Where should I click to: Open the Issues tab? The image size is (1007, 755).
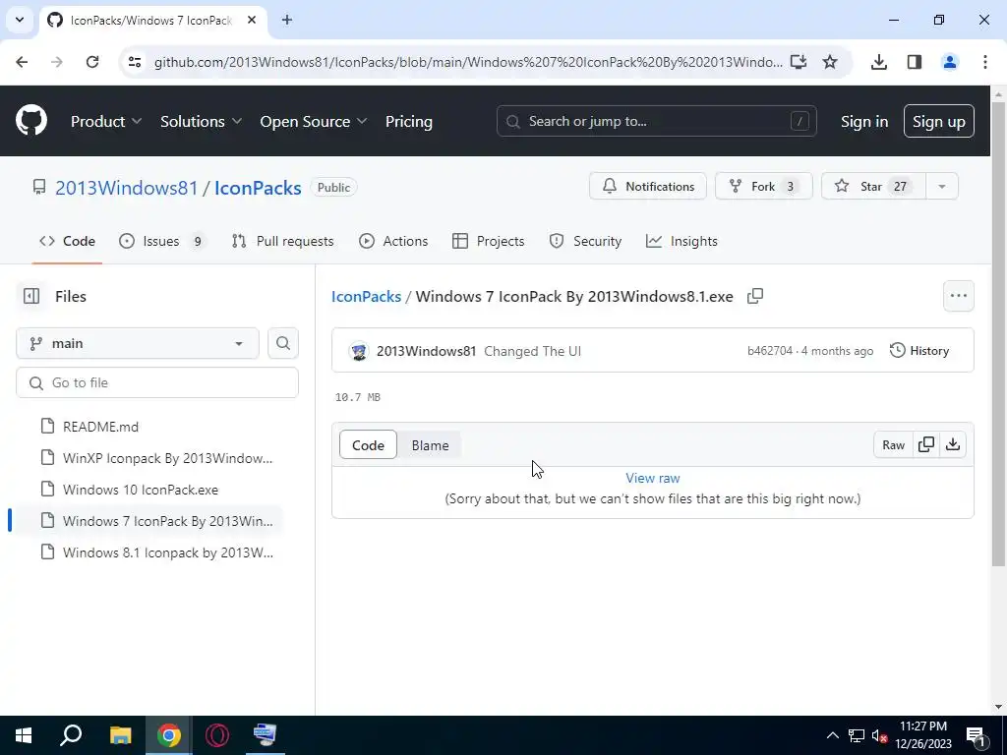(163, 242)
